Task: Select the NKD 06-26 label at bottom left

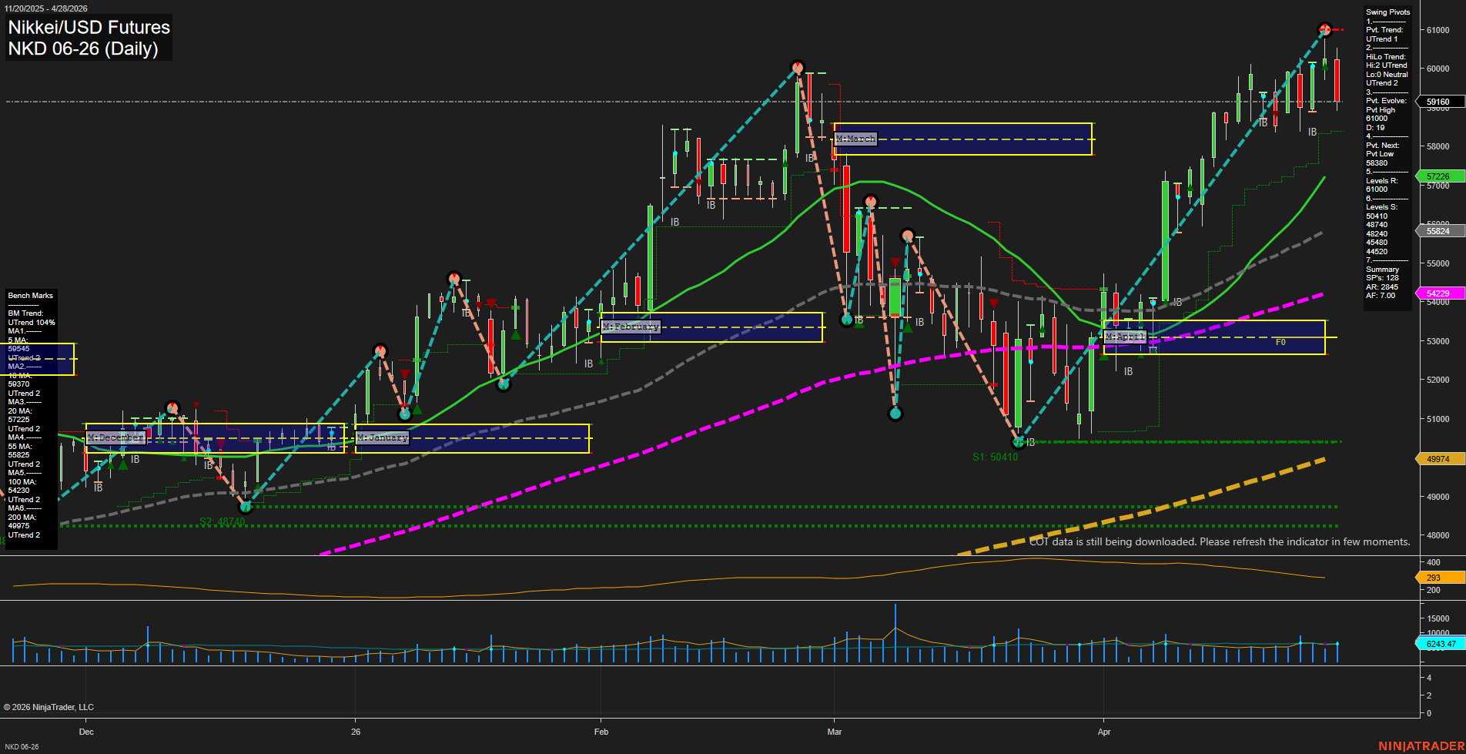Action: (23, 746)
